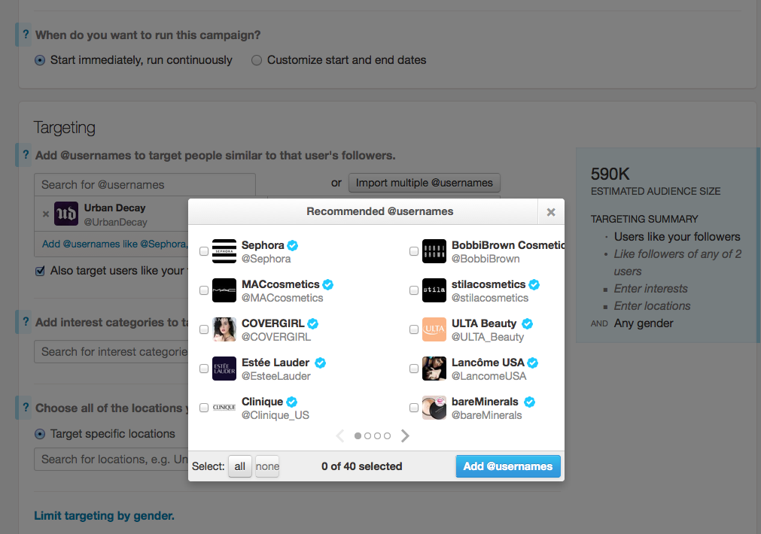Click the Sephora brand logo avatar

[x=224, y=250]
